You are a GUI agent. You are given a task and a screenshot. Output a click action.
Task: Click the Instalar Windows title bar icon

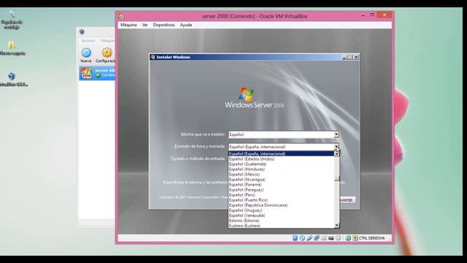pyautogui.click(x=153, y=57)
